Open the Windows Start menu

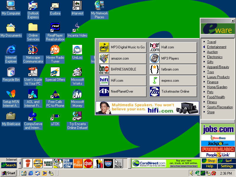pos(9,173)
